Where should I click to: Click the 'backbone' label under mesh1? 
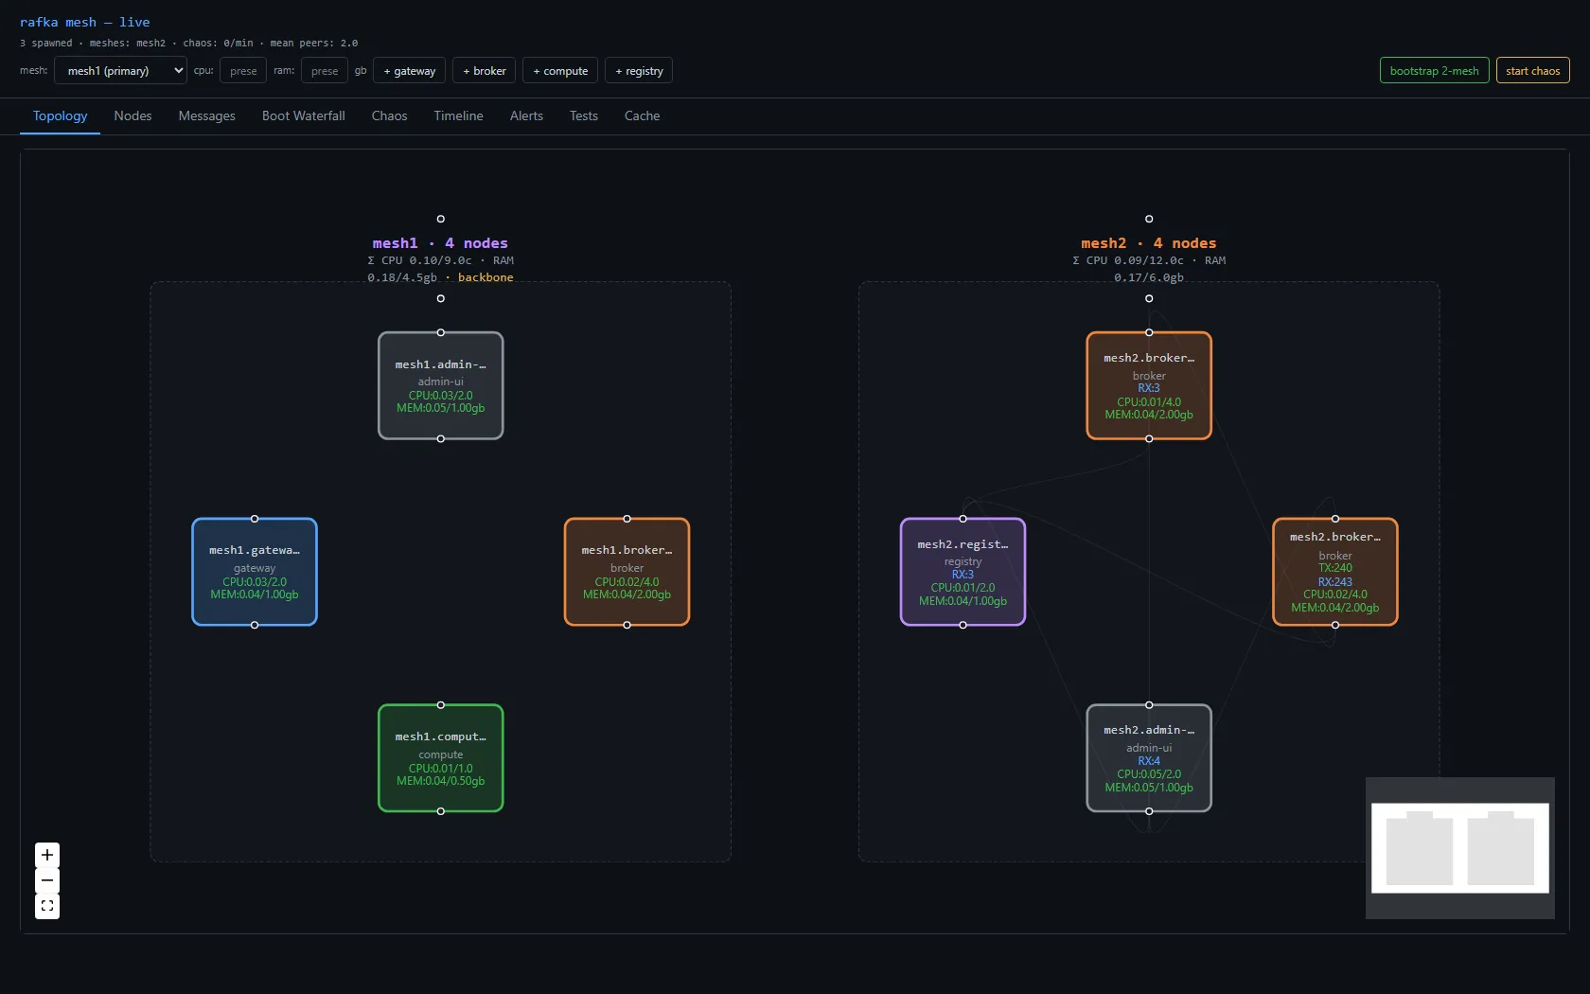point(486,277)
